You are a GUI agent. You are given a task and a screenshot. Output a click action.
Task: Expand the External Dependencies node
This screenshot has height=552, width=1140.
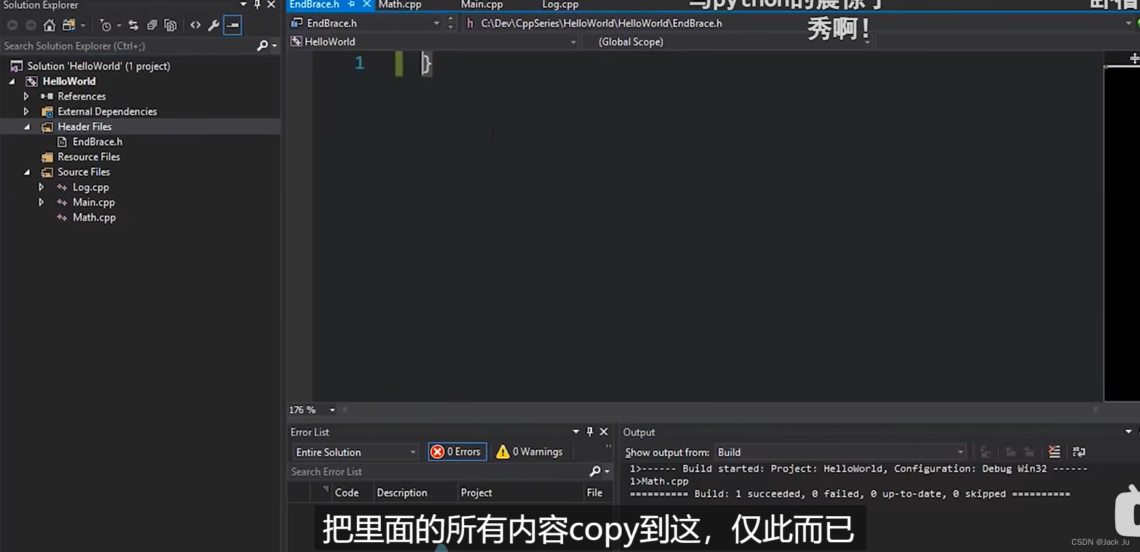26,111
